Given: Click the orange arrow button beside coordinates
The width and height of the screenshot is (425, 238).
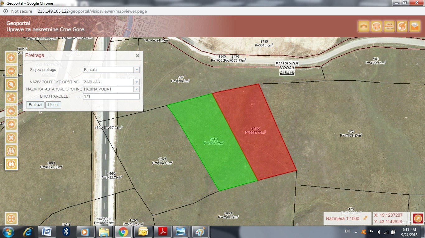Looking at the screenshot, I should click(418, 218).
